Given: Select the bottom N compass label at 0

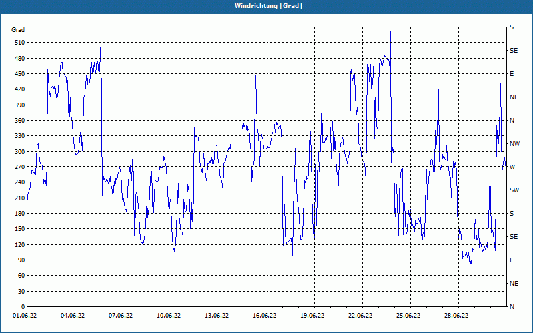Looking at the screenshot, I should (x=512, y=307).
